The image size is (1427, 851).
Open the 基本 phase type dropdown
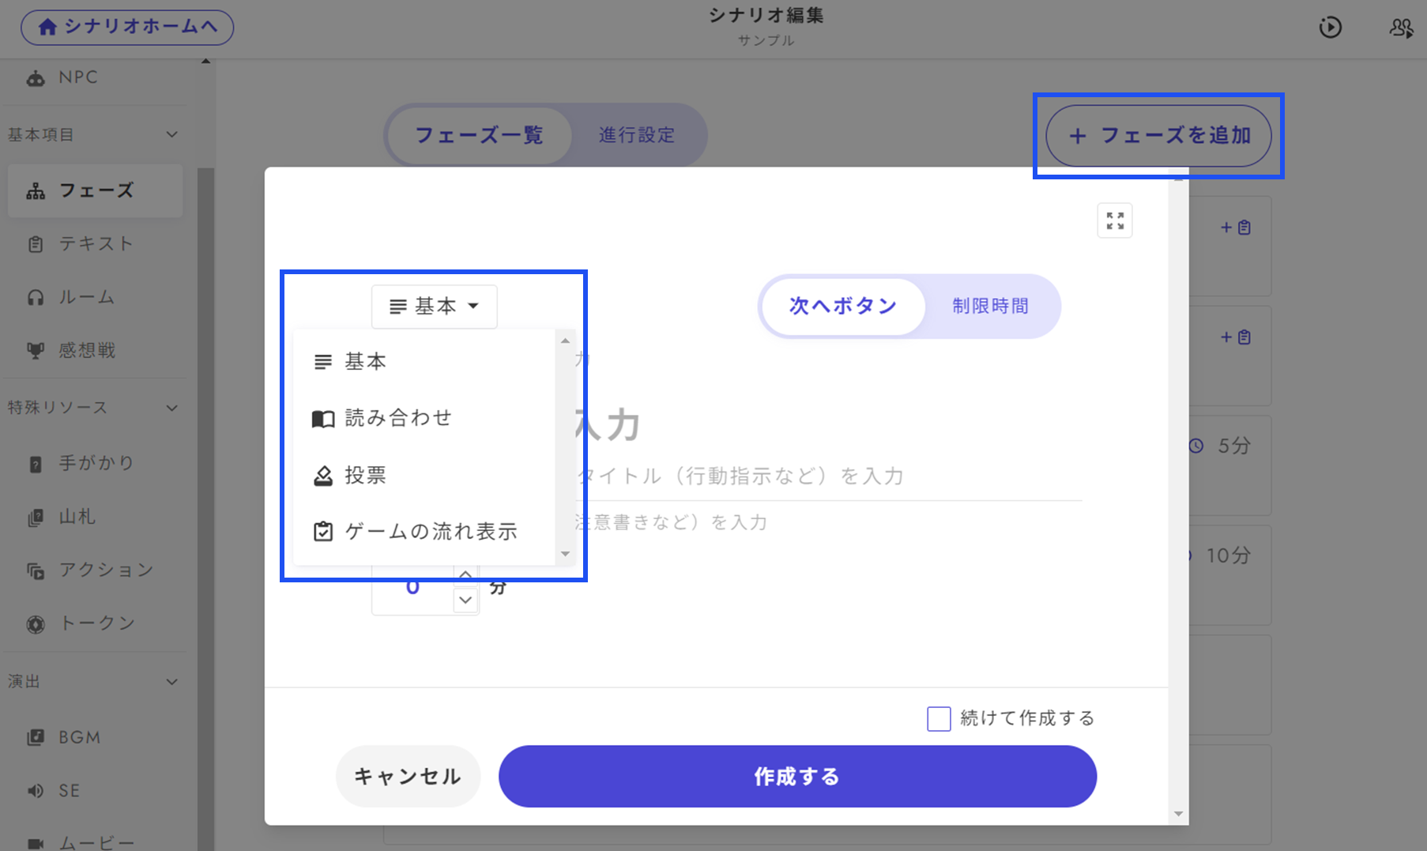click(x=434, y=307)
